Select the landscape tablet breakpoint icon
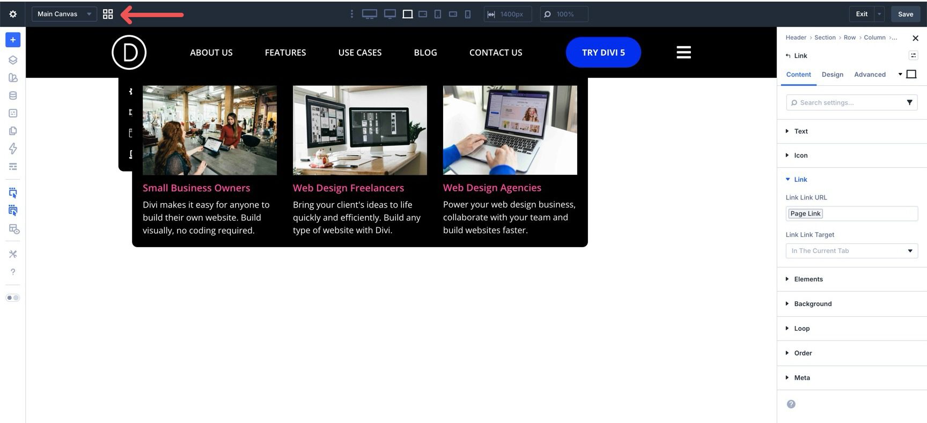 423,14
